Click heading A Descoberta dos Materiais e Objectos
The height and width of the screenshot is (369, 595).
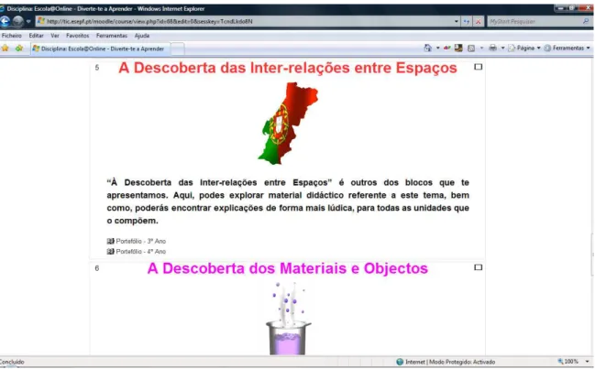288,268
